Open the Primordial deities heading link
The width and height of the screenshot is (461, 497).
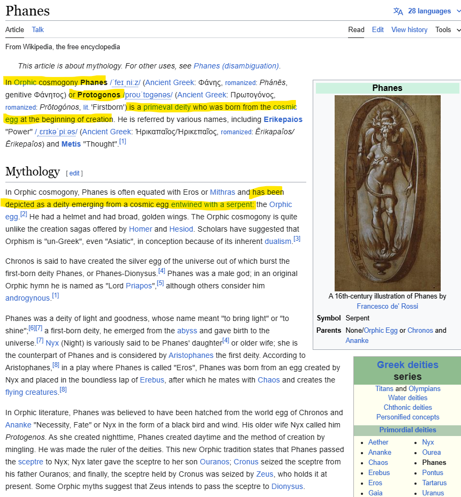tap(407, 430)
